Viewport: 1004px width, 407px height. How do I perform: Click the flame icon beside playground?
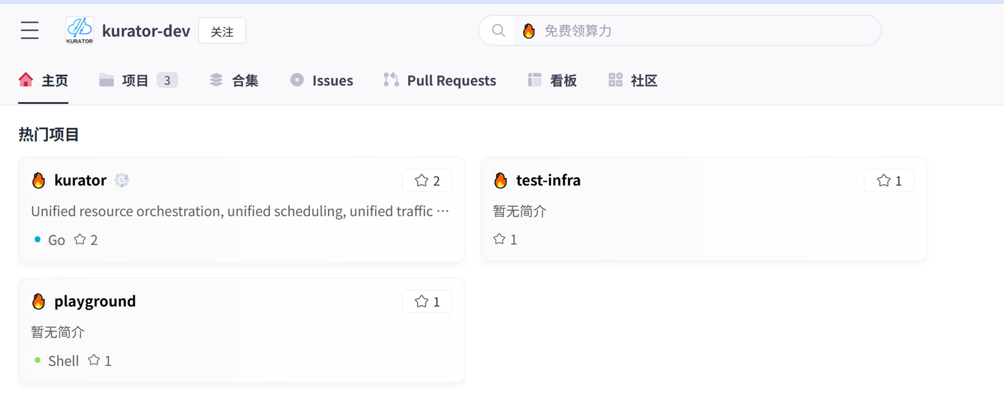coord(39,301)
